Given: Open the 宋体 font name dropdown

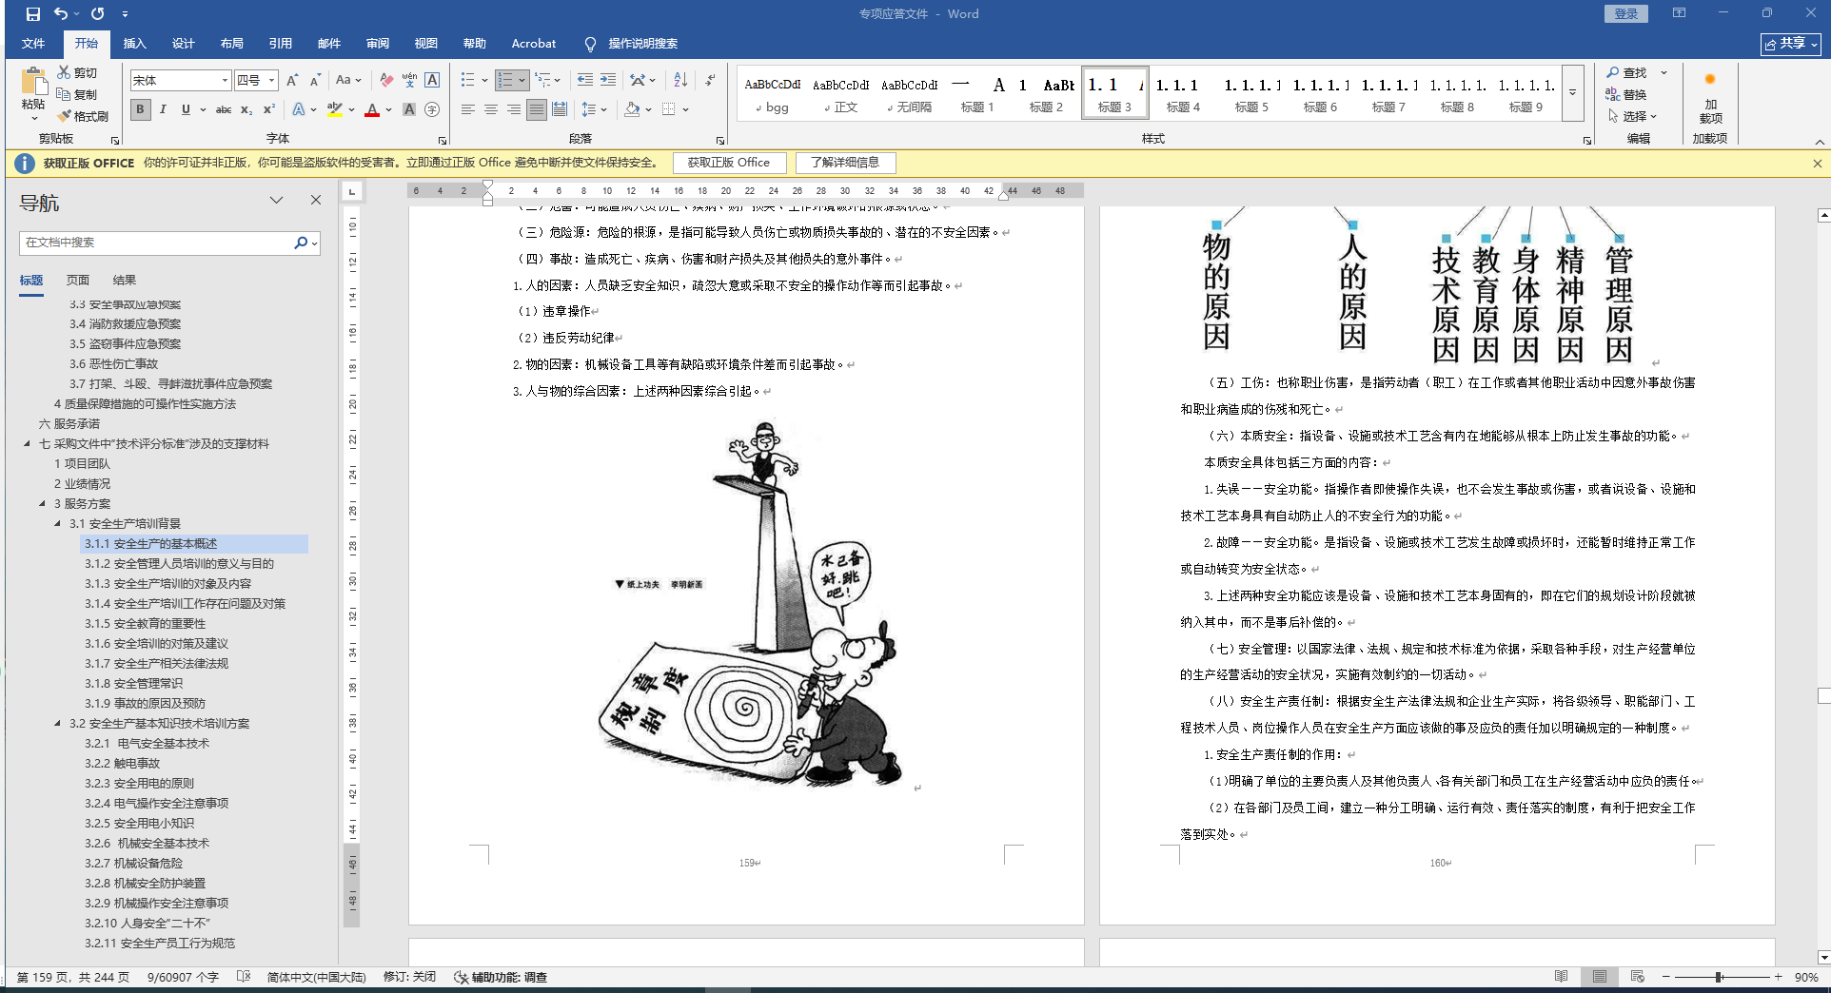Looking at the screenshot, I should (x=225, y=81).
